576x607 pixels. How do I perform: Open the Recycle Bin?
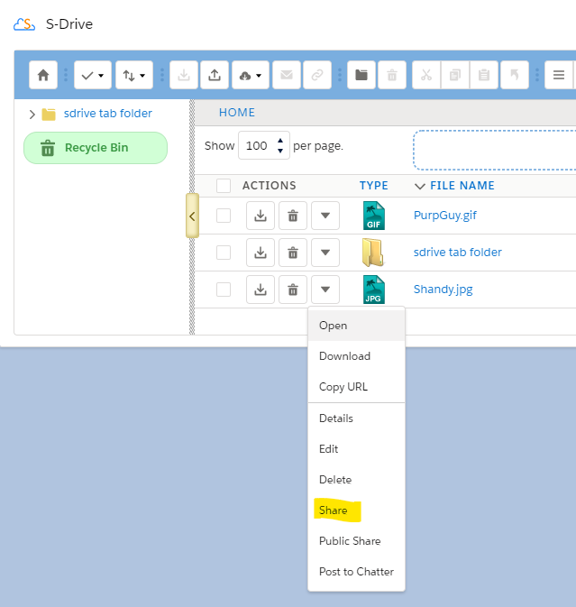point(96,148)
